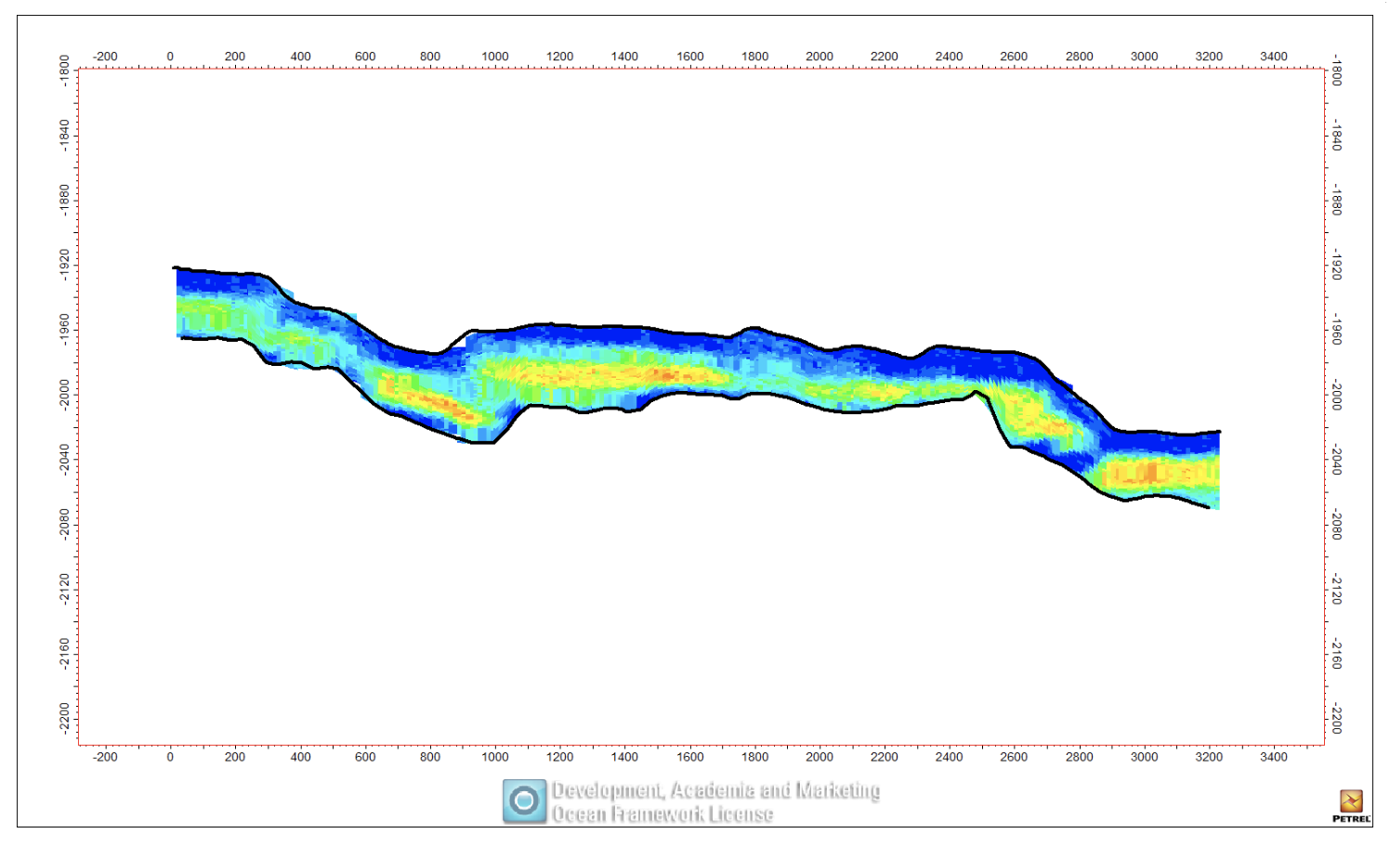
Task: Click the 1600 label on the bottom axis
Action: 690,757
